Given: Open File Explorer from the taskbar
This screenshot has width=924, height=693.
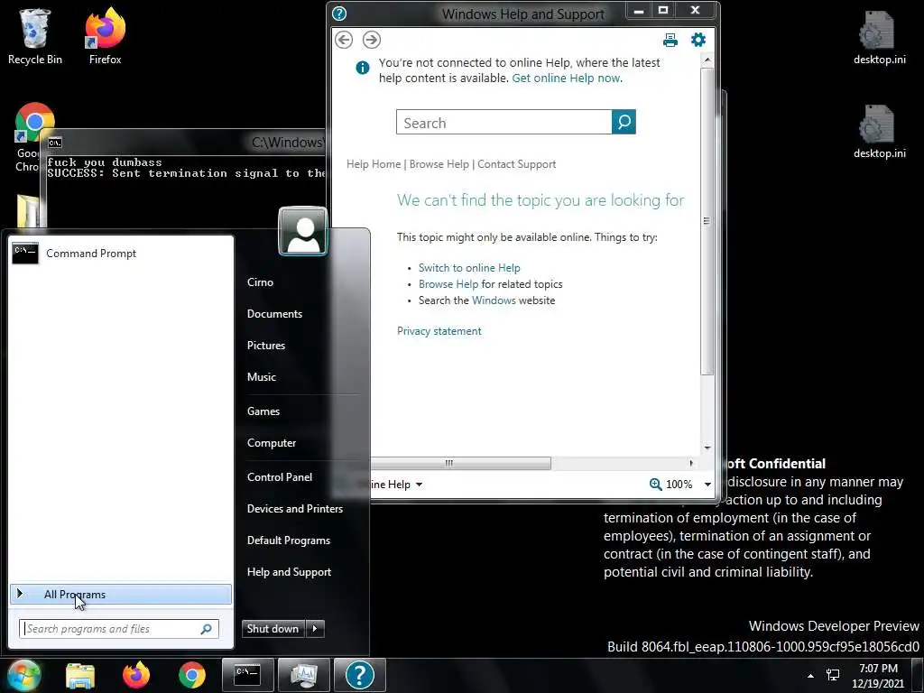Looking at the screenshot, I should click(x=80, y=675).
